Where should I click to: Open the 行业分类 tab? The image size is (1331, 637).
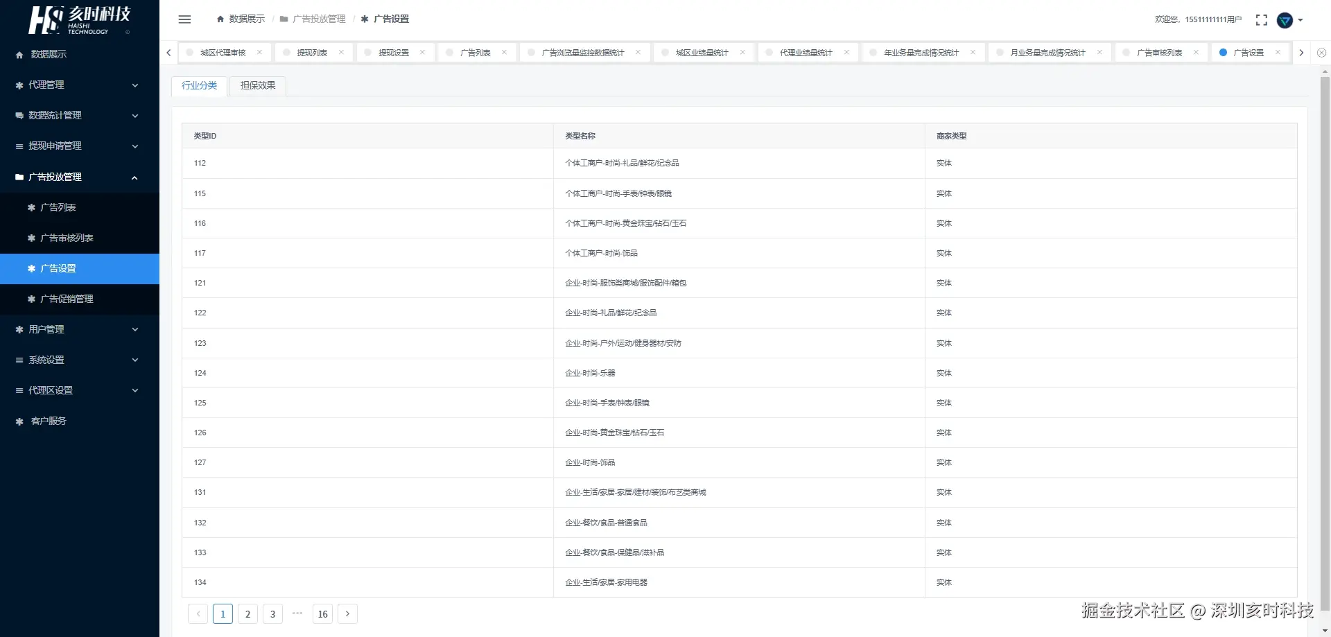tap(200, 85)
